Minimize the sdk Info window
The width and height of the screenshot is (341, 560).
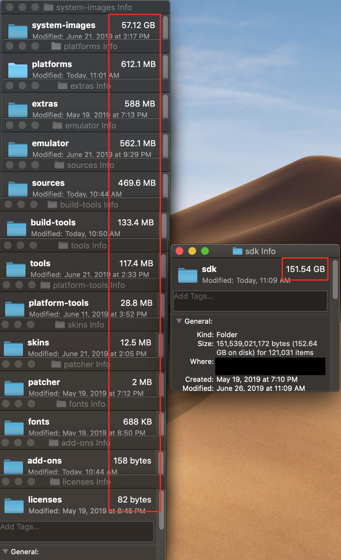[x=192, y=251]
